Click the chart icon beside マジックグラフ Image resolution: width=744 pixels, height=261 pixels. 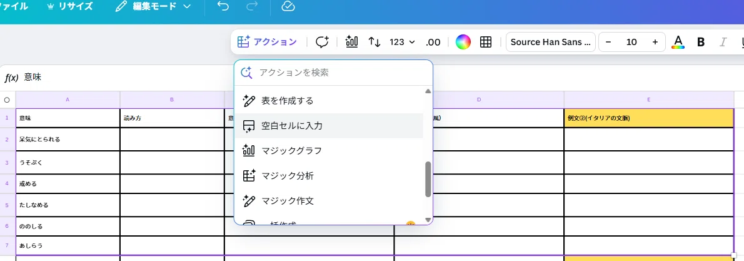coord(249,151)
